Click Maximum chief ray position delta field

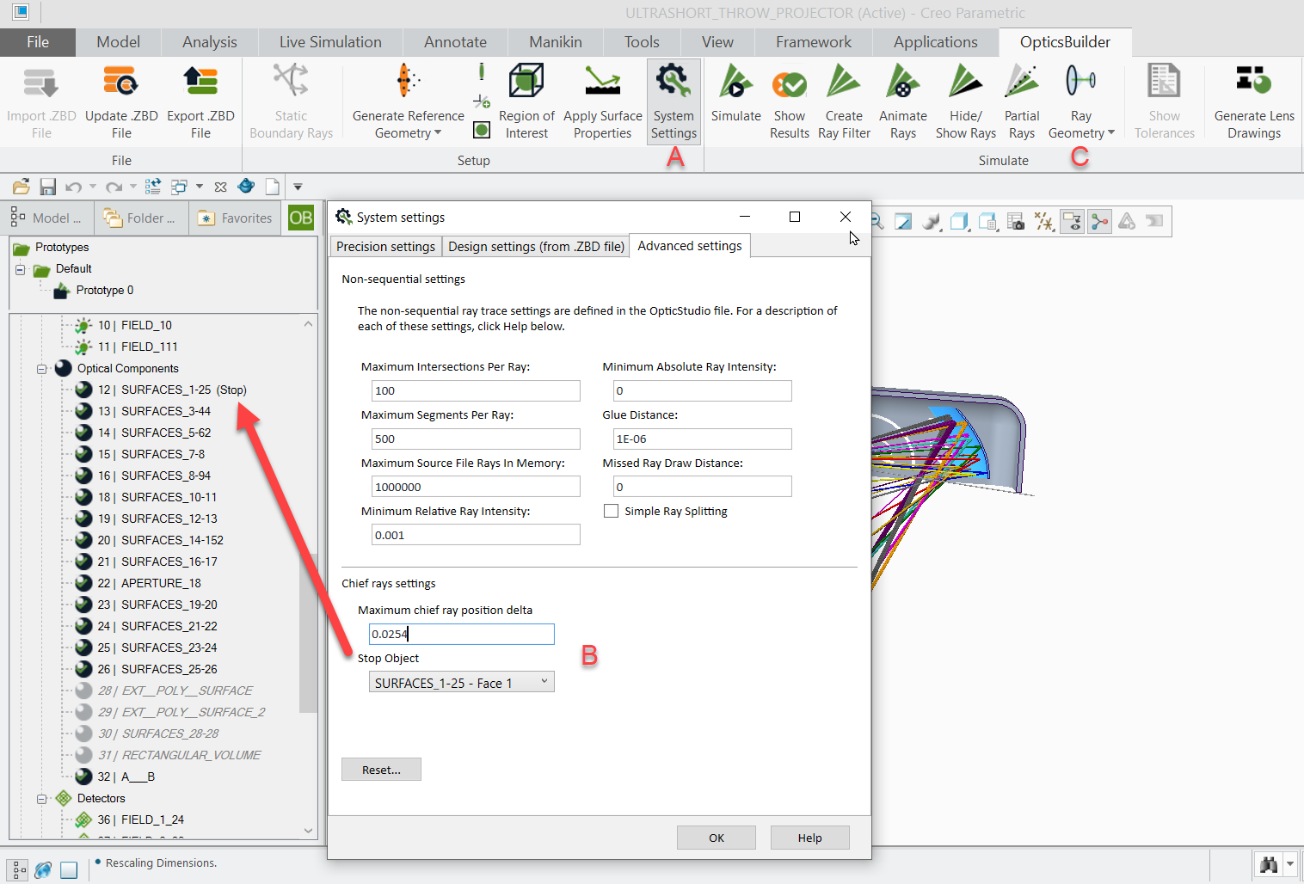coord(462,634)
